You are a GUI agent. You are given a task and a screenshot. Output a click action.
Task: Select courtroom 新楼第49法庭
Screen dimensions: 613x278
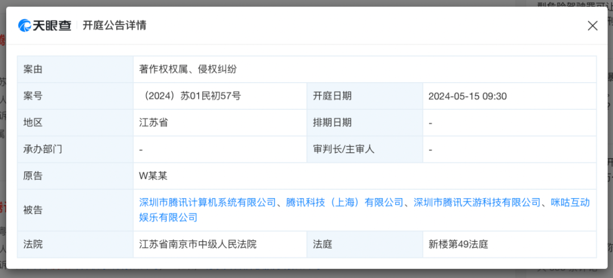coord(458,245)
